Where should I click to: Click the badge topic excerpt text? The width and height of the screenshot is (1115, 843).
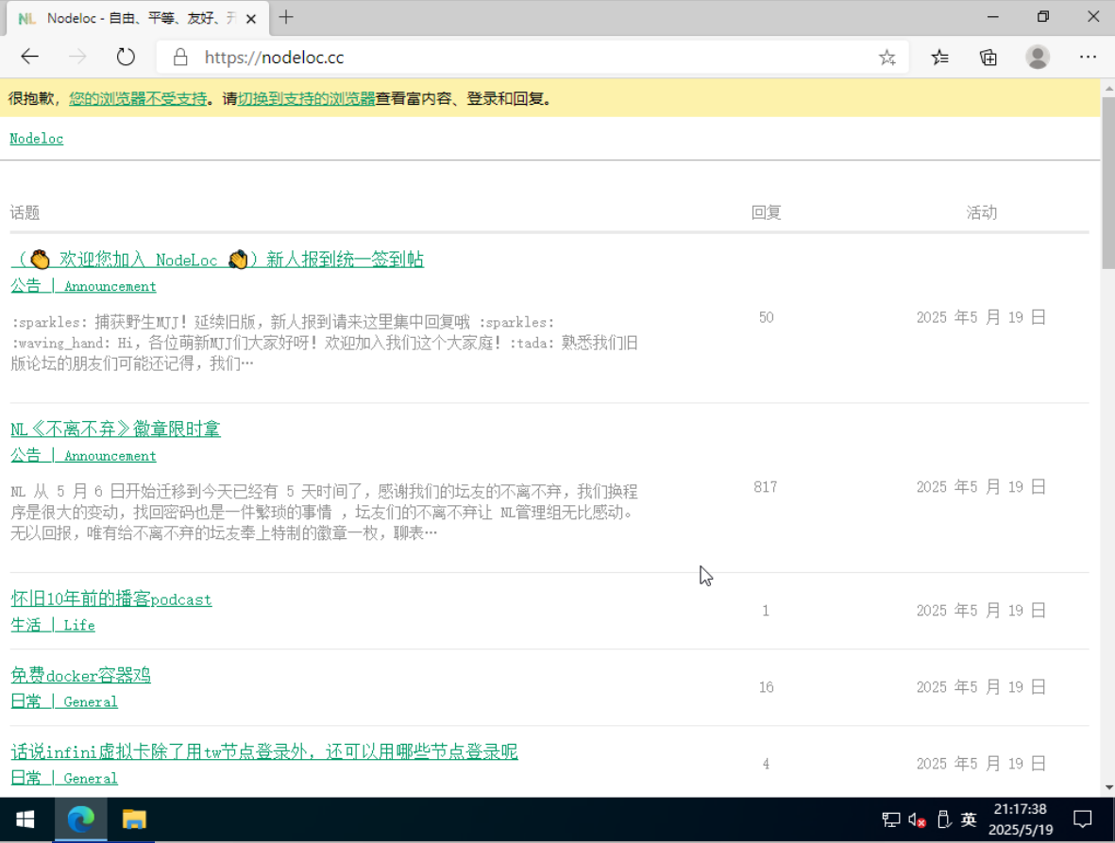tap(324, 513)
